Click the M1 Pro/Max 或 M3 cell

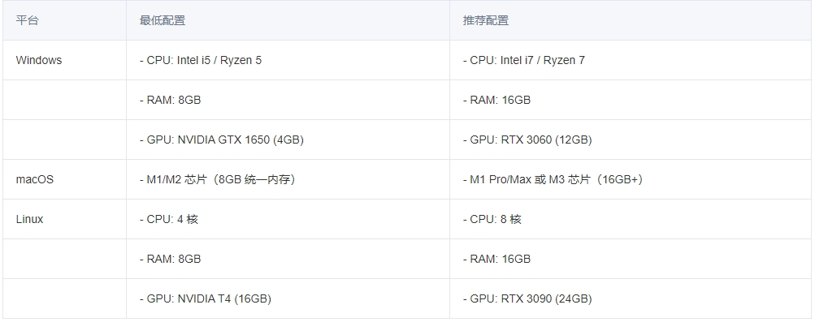631,179
